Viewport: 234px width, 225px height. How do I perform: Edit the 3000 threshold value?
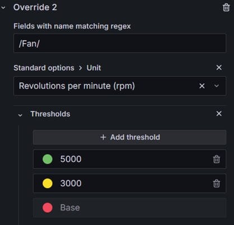pos(130,184)
